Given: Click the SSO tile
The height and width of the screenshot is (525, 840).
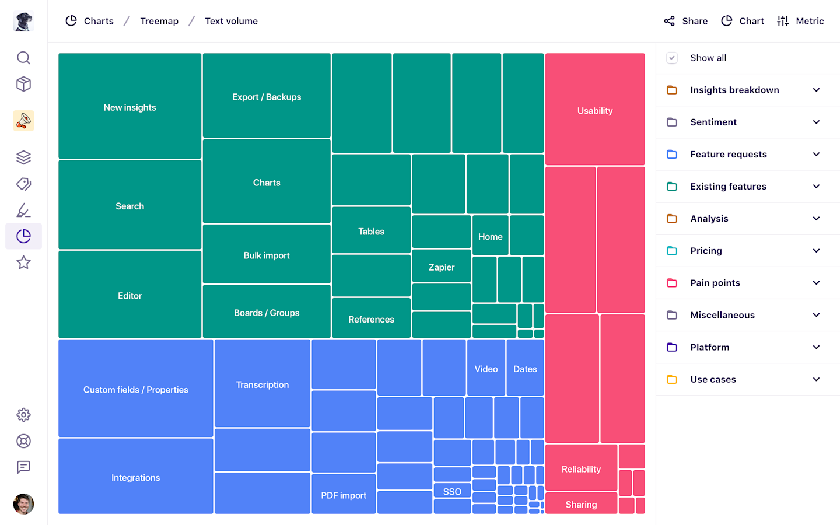Looking at the screenshot, I should click(x=452, y=491).
